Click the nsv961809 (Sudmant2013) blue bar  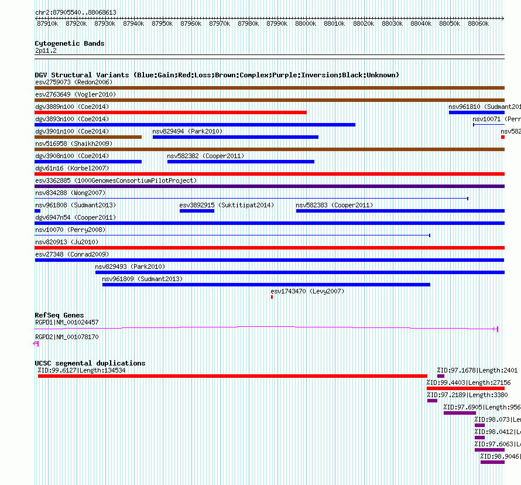pos(266,285)
